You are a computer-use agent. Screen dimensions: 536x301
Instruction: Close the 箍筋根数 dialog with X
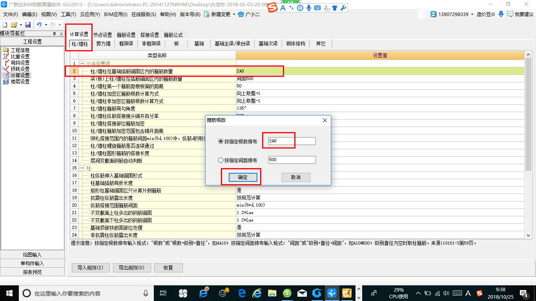coord(325,120)
